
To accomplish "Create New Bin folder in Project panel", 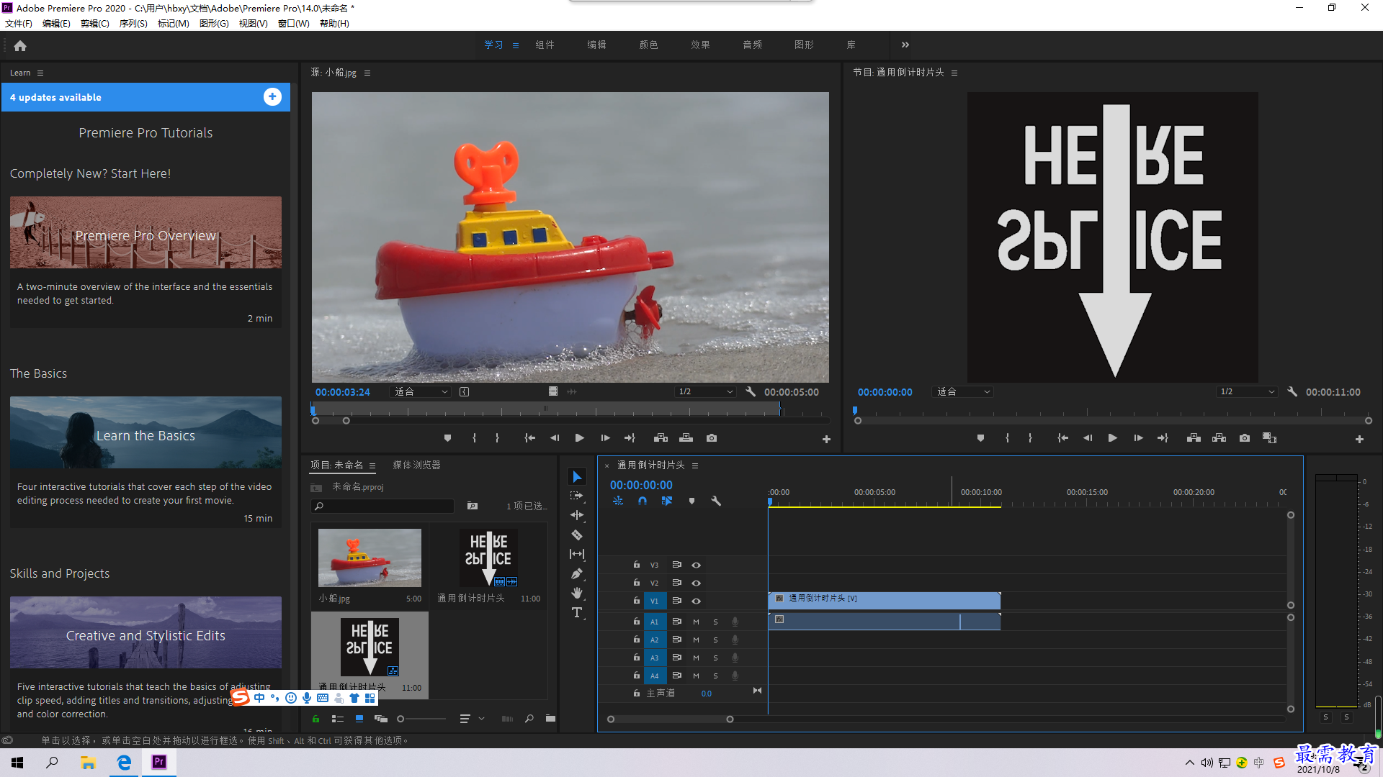I will tap(550, 719).
